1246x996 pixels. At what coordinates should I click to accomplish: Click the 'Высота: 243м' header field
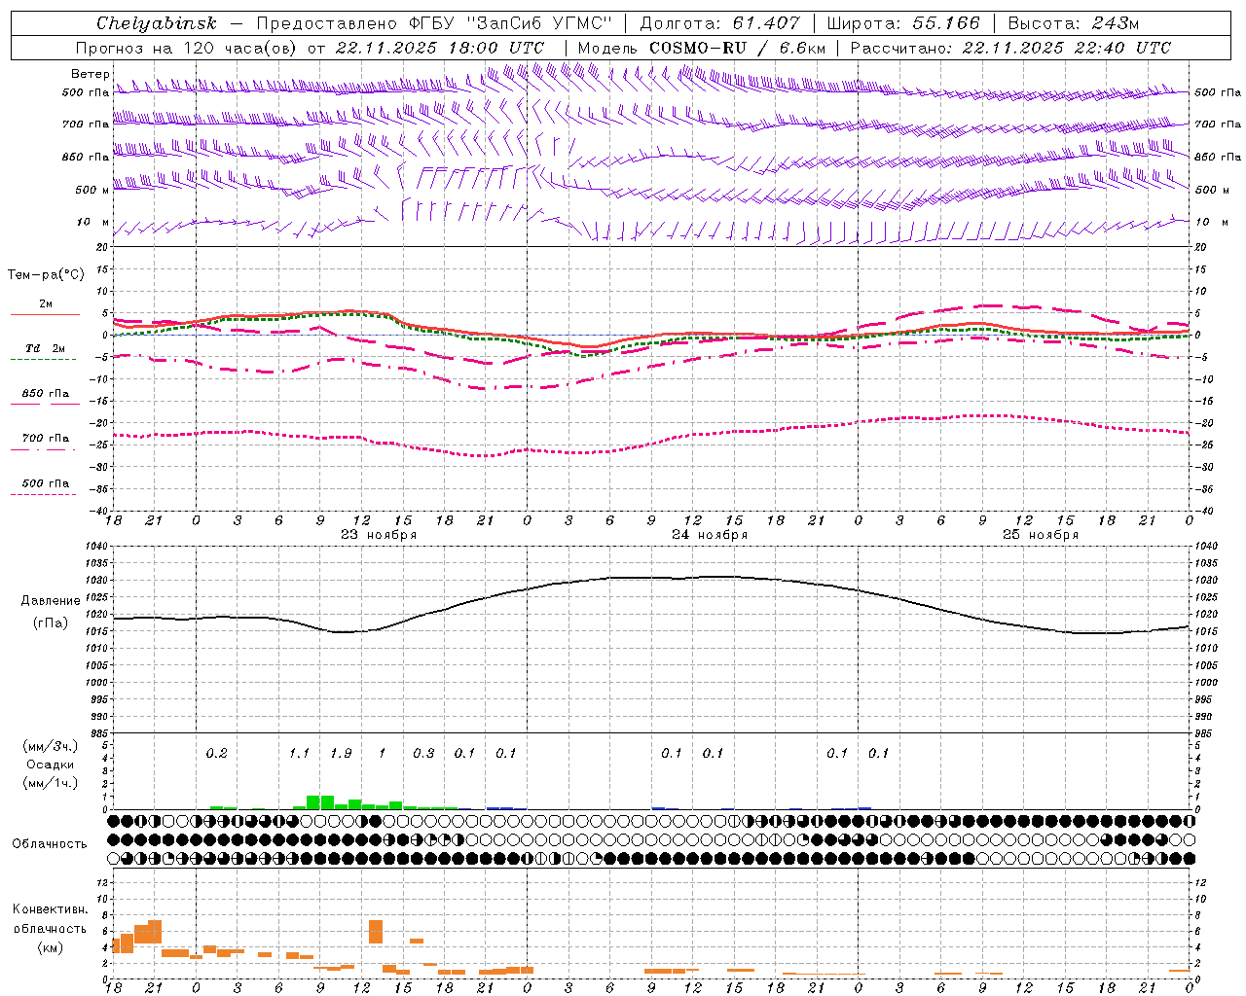coord(1074,23)
